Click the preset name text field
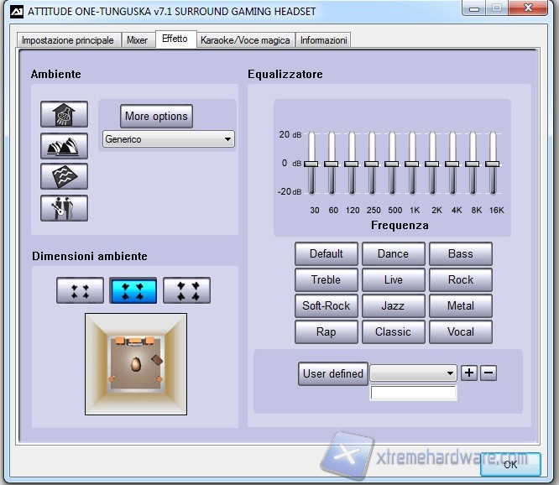The width and height of the screenshot is (559, 485). click(x=413, y=393)
